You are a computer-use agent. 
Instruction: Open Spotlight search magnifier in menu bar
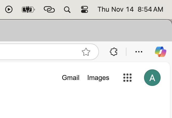(x=67, y=10)
